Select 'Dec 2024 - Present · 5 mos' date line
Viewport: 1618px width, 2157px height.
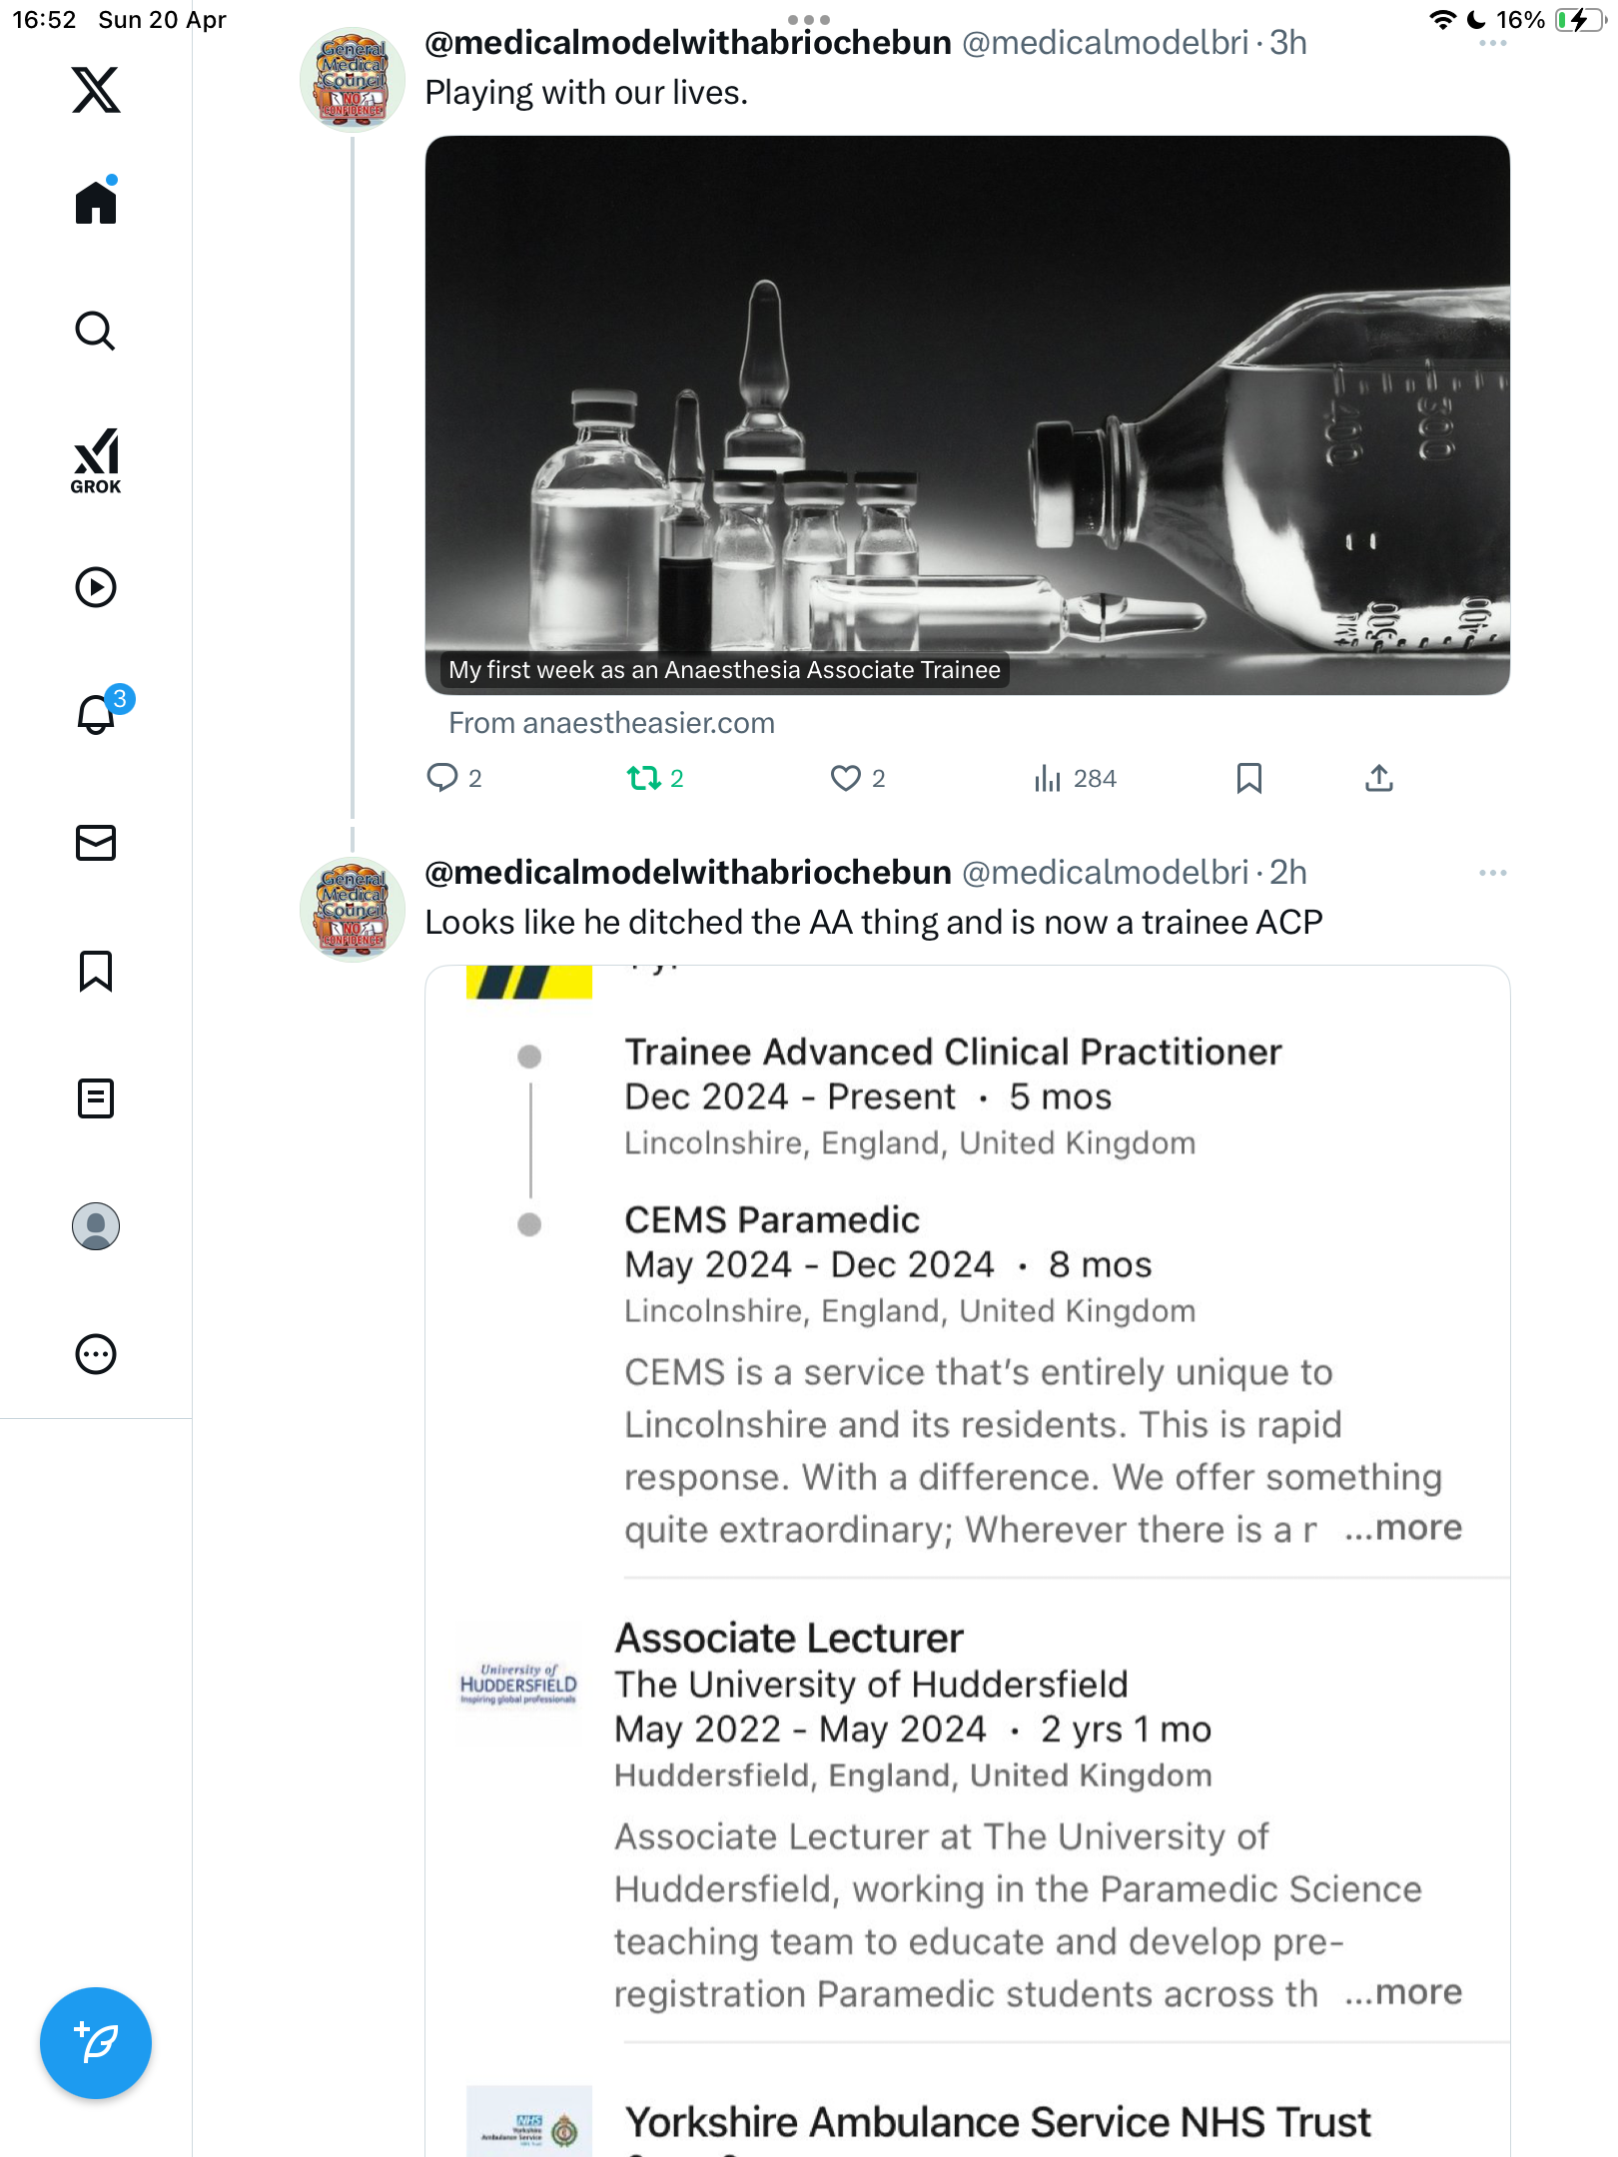(868, 1096)
